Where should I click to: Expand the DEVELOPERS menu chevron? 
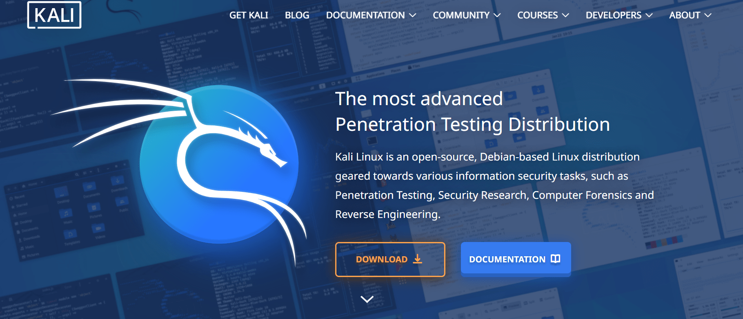point(649,15)
